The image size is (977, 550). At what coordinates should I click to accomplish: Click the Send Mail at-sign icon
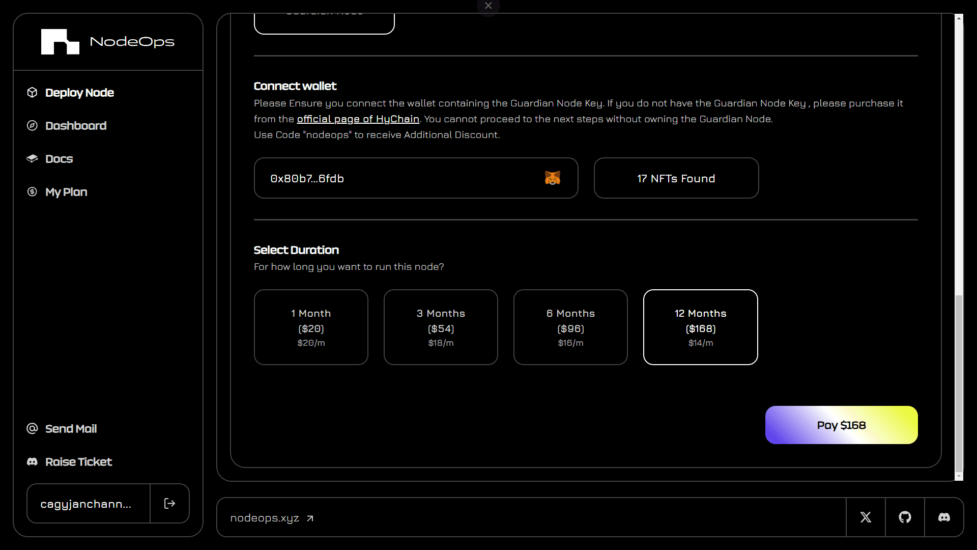(32, 429)
